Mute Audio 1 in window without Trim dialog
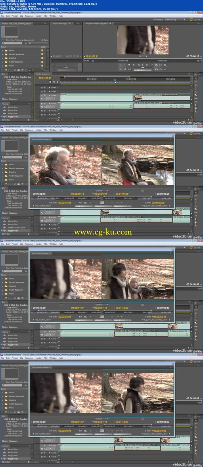Viewport: 203px width, 467px height. coord(42,103)
